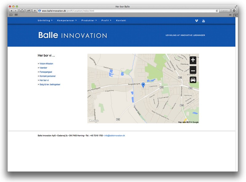246x182 pixels.
Task: Click the footer text "Cedervej 2c"
Action: [x=62, y=135]
